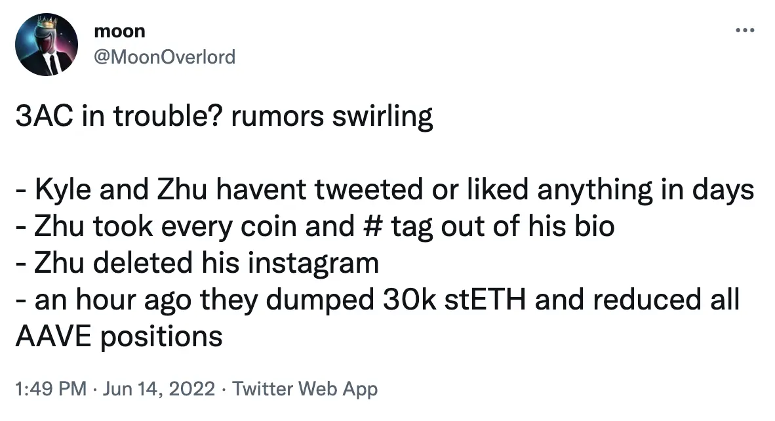Click the @MoonOverlord handle

point(165,57)
